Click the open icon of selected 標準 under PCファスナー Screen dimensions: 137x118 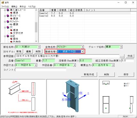[x=11, y=24]
